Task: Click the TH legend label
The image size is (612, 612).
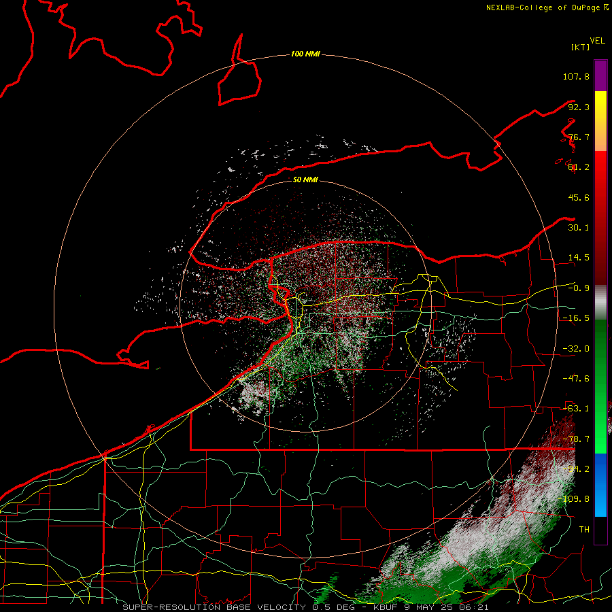Action: [x=584, y=530]
